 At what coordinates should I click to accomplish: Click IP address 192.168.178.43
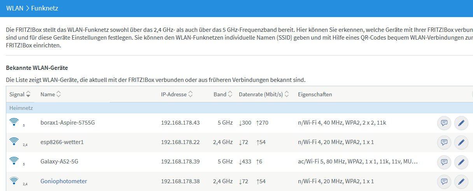coord(180,123)
